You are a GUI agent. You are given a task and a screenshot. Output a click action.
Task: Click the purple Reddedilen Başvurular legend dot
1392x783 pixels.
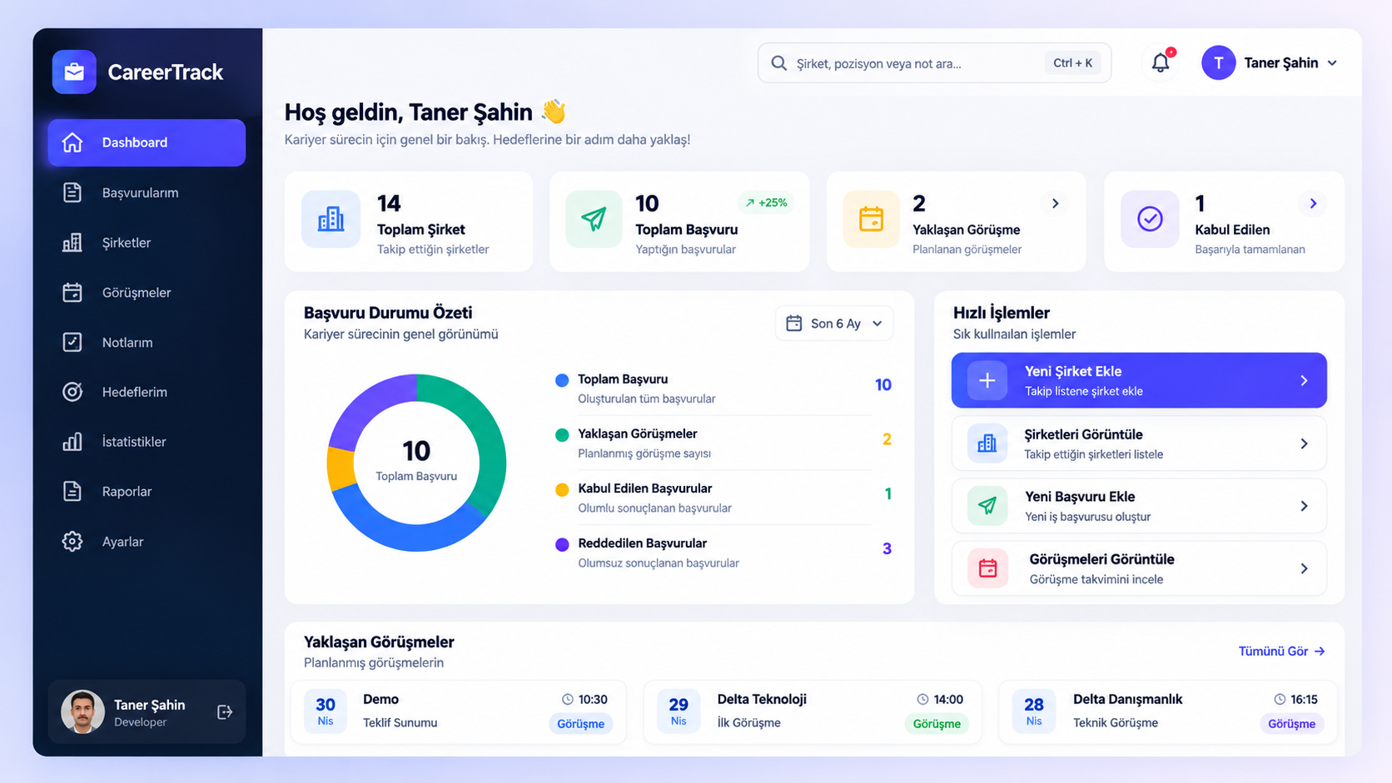[562, 545]
